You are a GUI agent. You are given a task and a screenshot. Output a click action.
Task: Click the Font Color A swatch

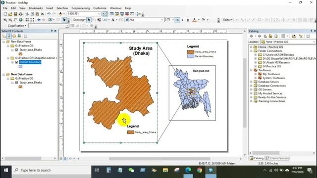point(194,20)
